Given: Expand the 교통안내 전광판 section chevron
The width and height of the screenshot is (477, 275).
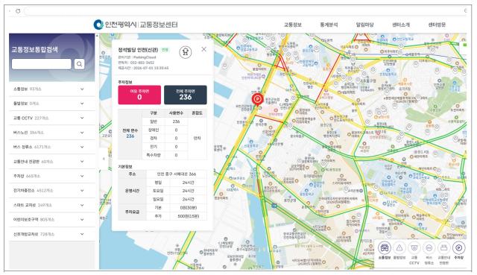Looking at the screenshot, I should click(x=82, y=162).
